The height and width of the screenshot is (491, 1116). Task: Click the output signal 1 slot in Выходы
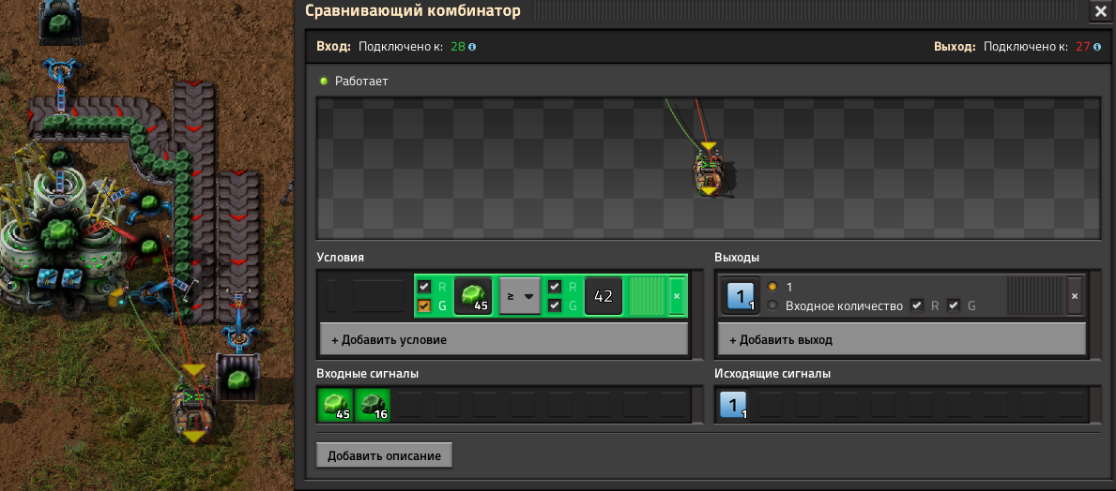[x=739, y=295]
